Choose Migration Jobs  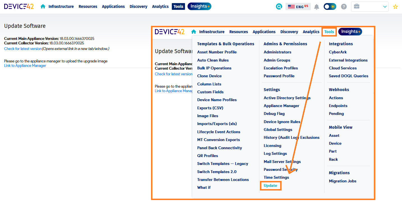(x=342, y=181)
